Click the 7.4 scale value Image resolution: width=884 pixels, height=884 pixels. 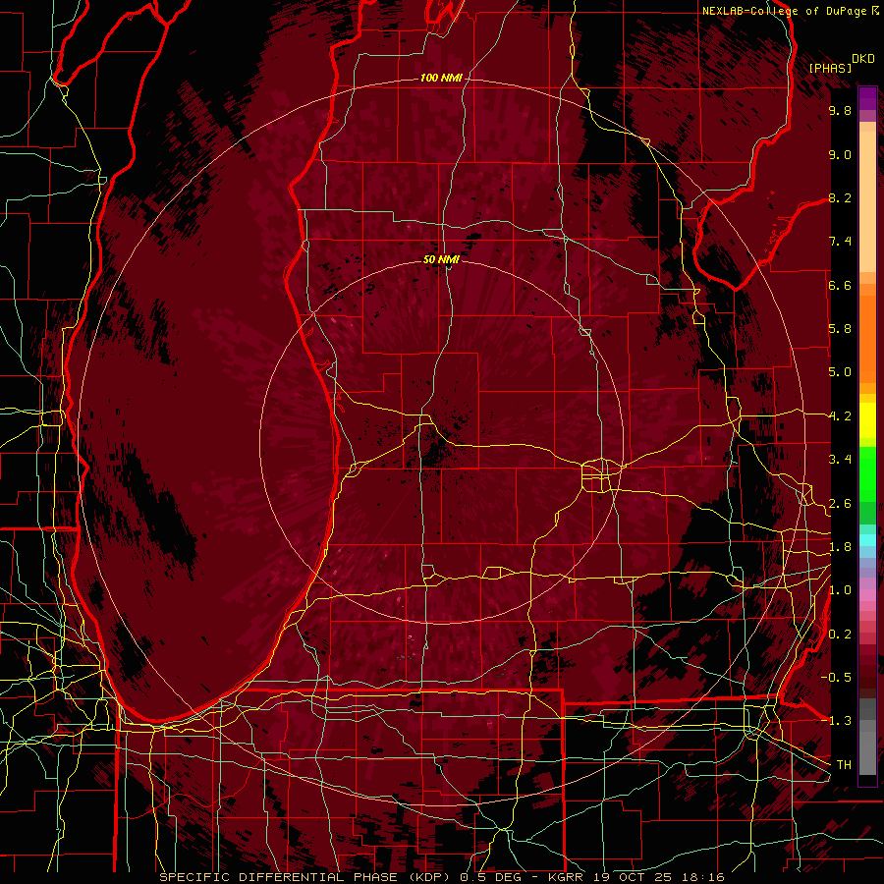[x=840, y=242]
